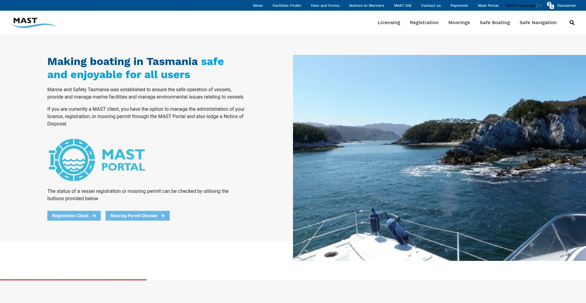Screen dimensions: 586x303
Task: Click the Disclaimer link
Action: click(566, 5)
